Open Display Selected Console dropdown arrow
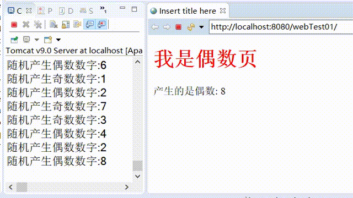The width and height of the screenshot is (353, 198). 37,40
